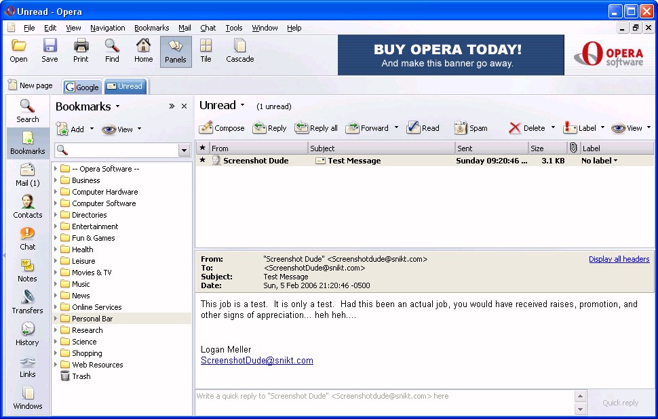The image size is (658, 419).
Task: Open the Notes panel in the sidebar
Action: (x=27, y=270)
